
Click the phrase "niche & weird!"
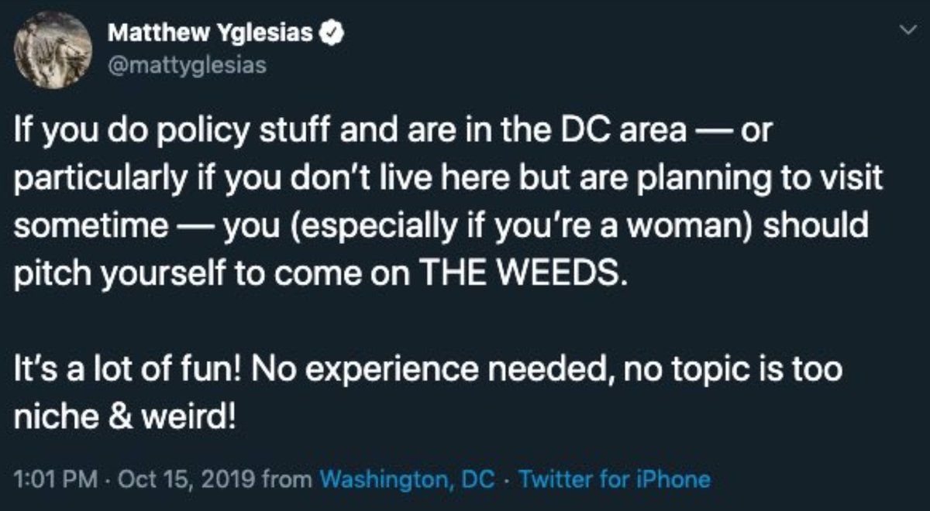[122, 417]
